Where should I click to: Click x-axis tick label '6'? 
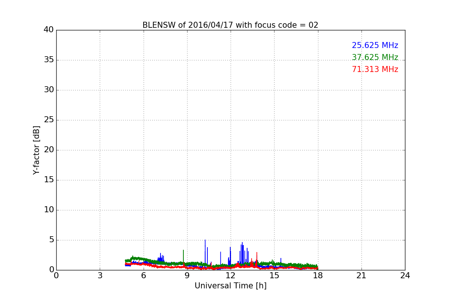tap(143, 276)
